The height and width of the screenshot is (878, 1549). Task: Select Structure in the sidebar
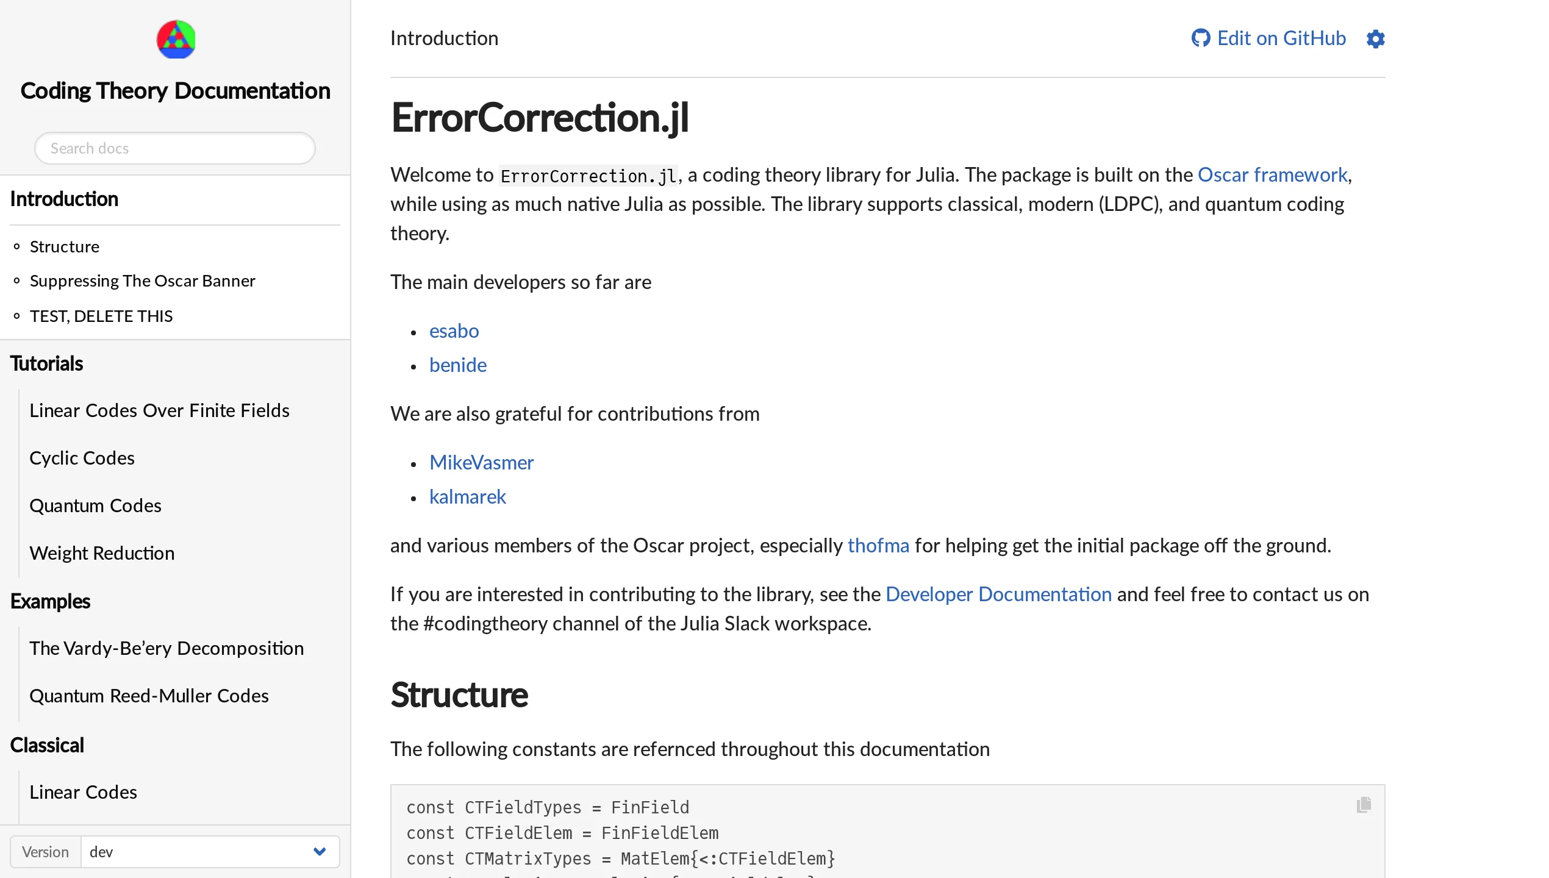pos(64,246)
